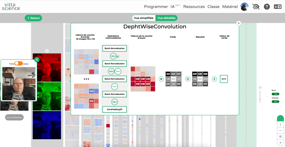Viewport: 285px width, 147px height.
Task: Click the red channel image thumbnail
Action: [46, 67]
